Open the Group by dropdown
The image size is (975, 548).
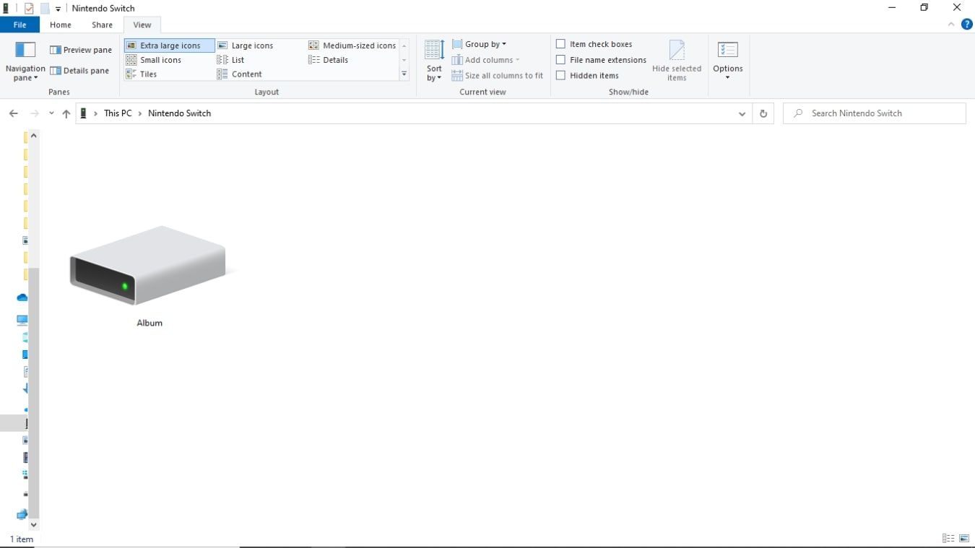coord(480,44)
